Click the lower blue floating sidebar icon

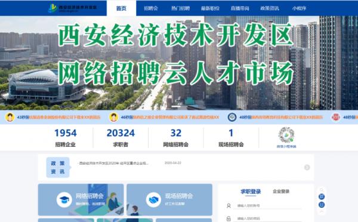coord(322,205)
